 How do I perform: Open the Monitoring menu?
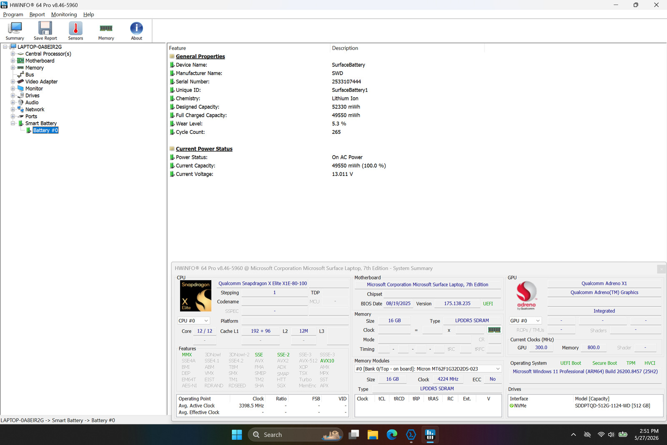tap(64, 14)
